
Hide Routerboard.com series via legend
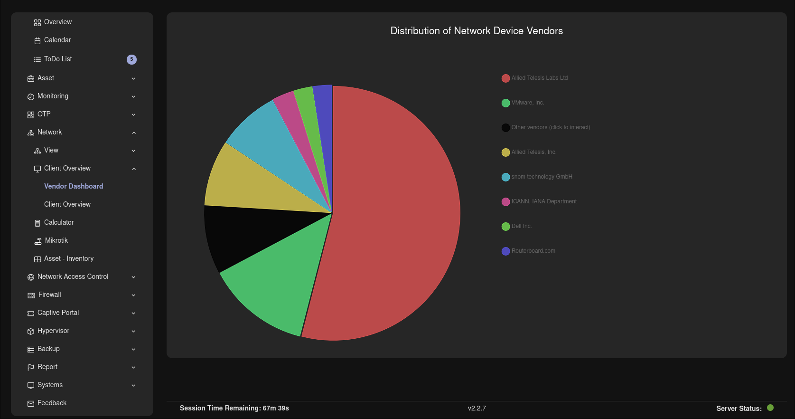(528, 251)
